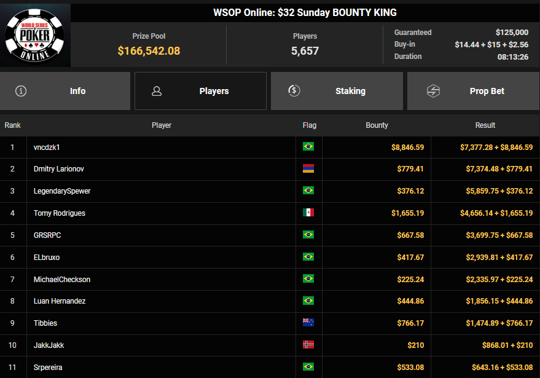
Task: Click the Australia flag for Tibbies
Action: (308, 323)
